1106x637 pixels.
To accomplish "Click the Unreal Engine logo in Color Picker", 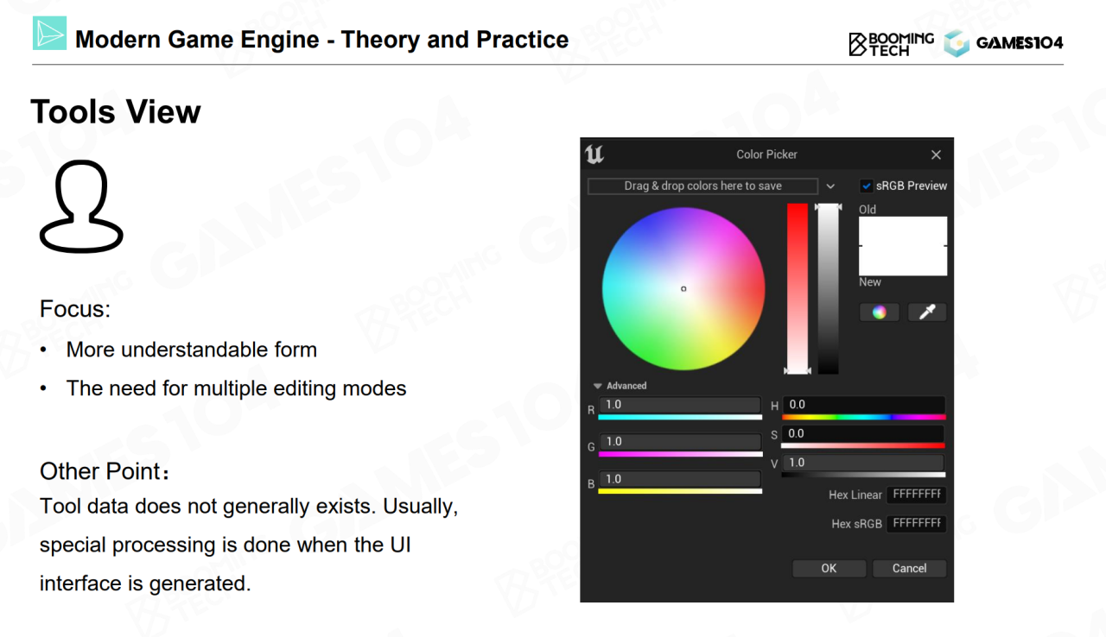I will click(594, 155).
